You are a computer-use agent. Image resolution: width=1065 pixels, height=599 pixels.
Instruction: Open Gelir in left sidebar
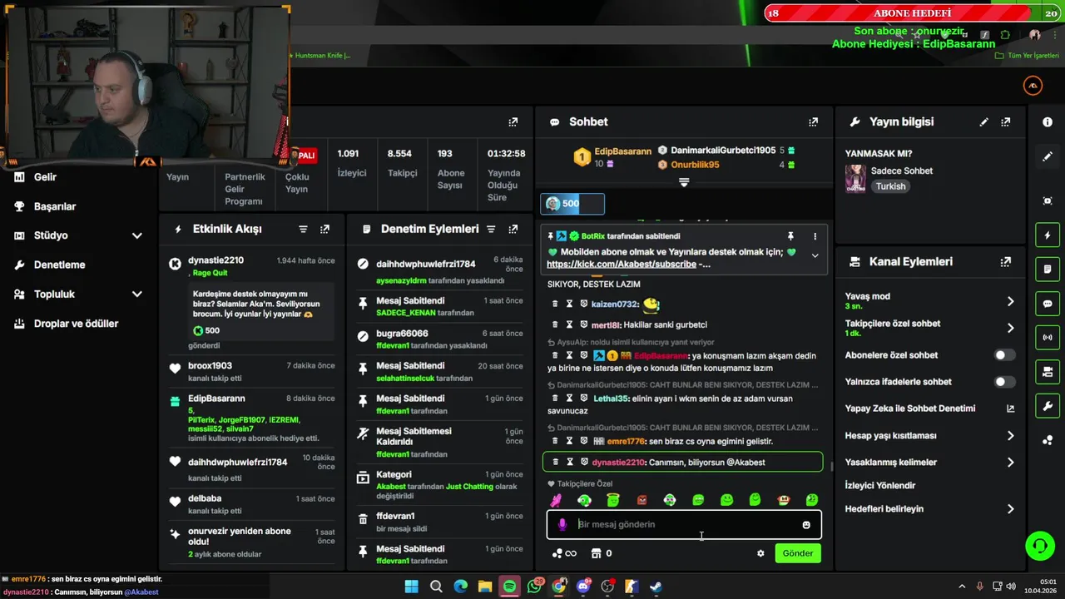(45, 177)
